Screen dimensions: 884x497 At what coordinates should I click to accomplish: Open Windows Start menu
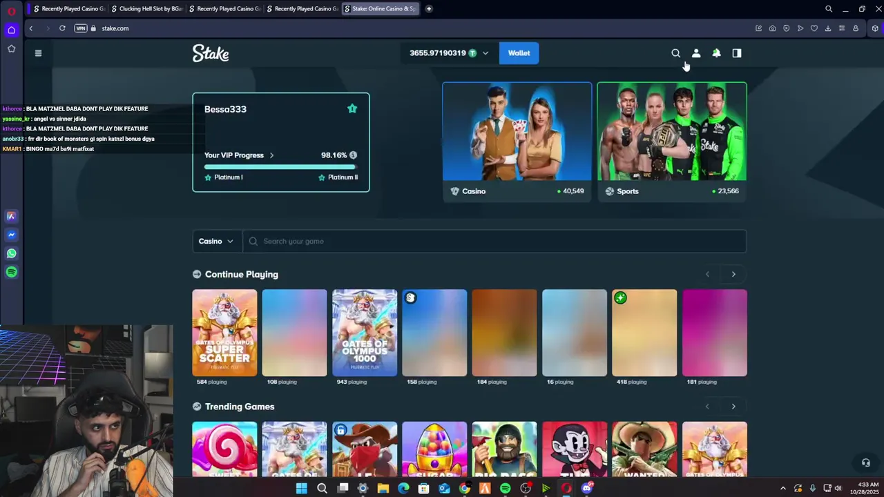302,488
